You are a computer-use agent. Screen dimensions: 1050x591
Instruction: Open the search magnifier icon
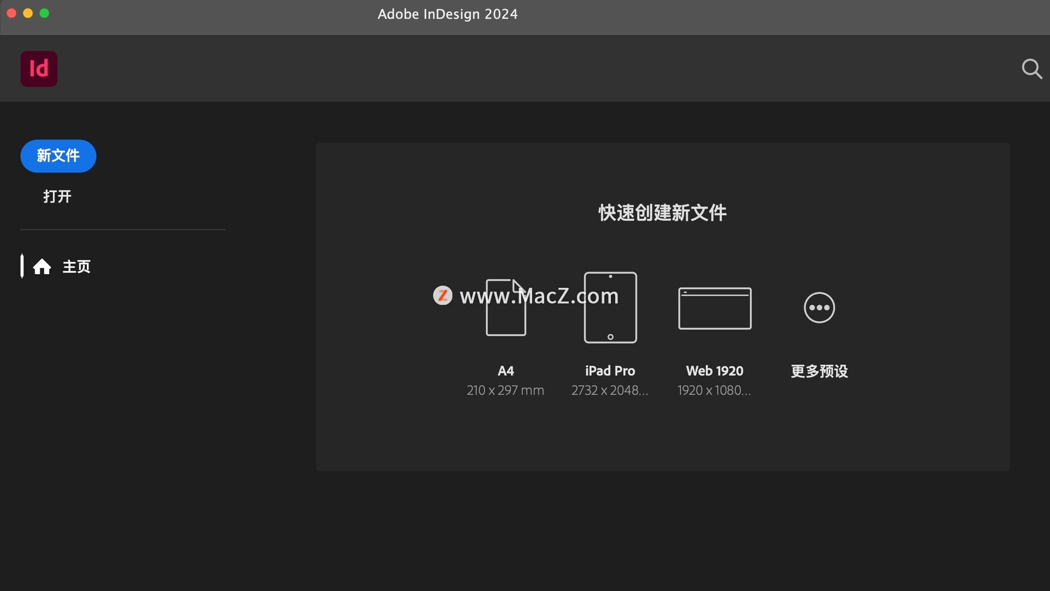pos(1032,69)
